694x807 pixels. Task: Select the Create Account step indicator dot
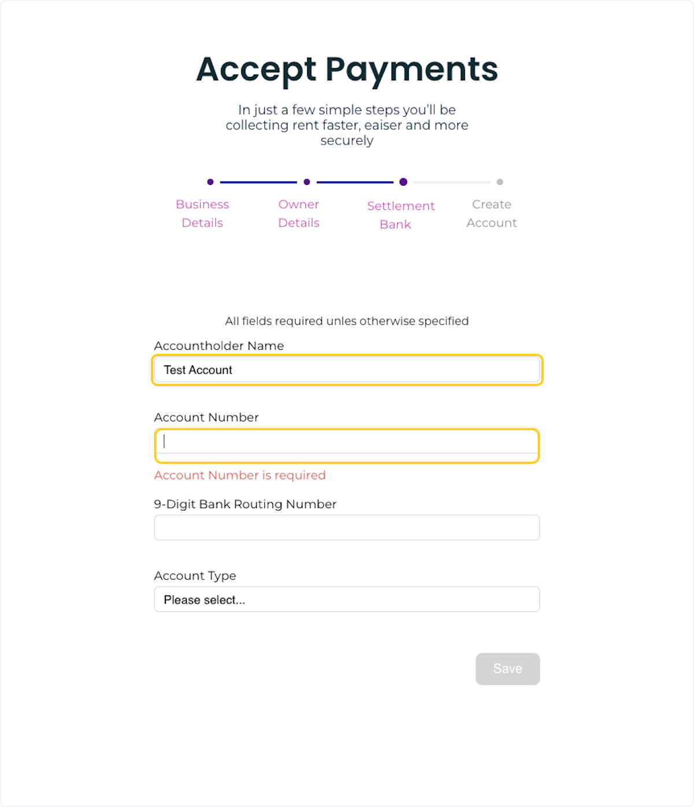[x=500, y=182]
